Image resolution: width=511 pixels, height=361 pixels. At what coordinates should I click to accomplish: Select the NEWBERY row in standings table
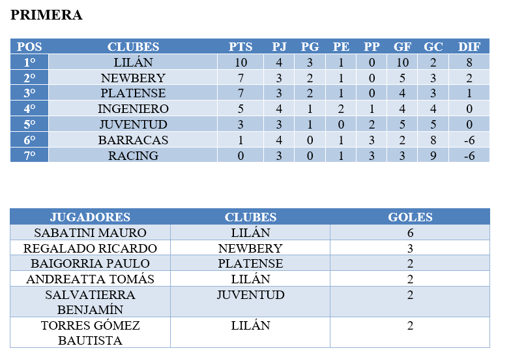click(250, 78)
